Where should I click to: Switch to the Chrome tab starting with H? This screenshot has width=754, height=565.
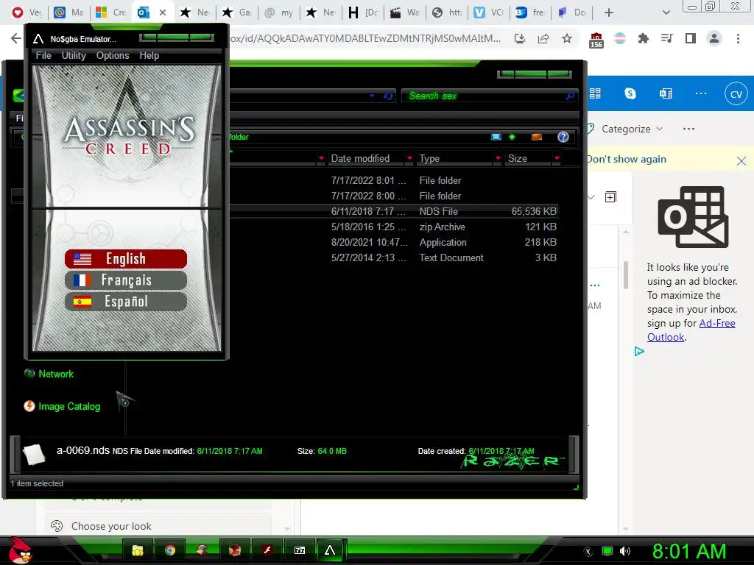click(363, 13)
